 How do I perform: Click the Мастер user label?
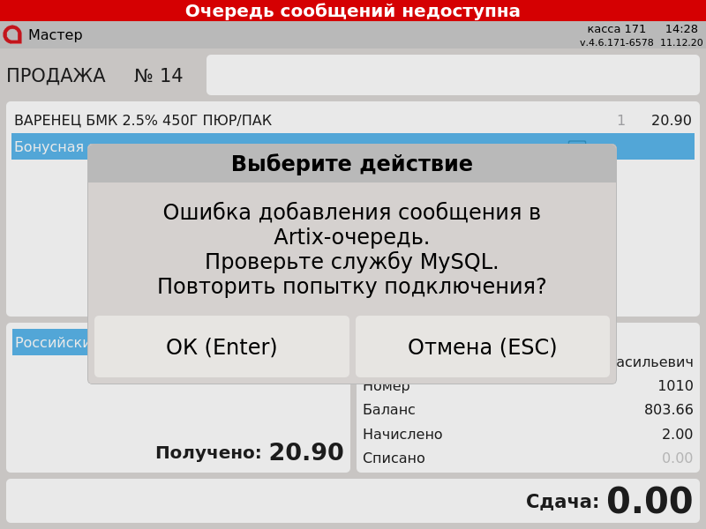click(x=55, y=35)
